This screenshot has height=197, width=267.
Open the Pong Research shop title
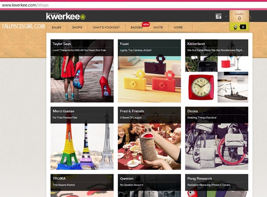(199, 178)
